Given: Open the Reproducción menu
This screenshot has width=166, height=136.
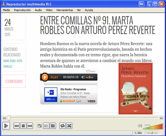Looking at the screenshot, I should click(22, 10).
